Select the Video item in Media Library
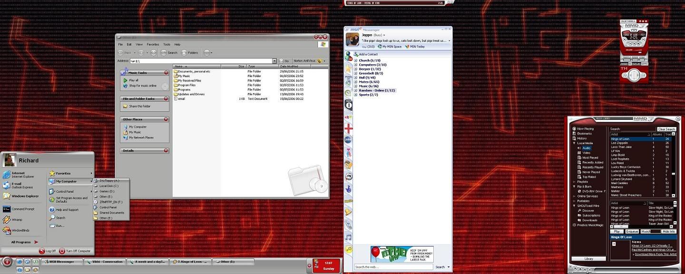Screen dimensions: 685x274 click(587, 153)
